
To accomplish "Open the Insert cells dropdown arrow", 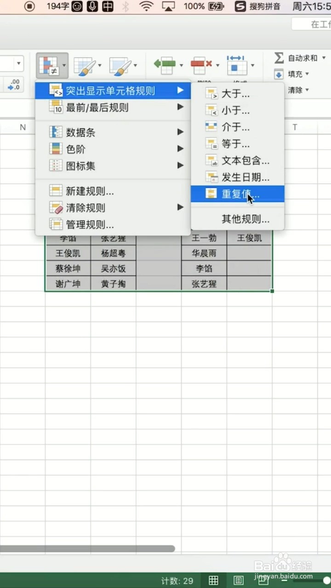I will point(181,65).
